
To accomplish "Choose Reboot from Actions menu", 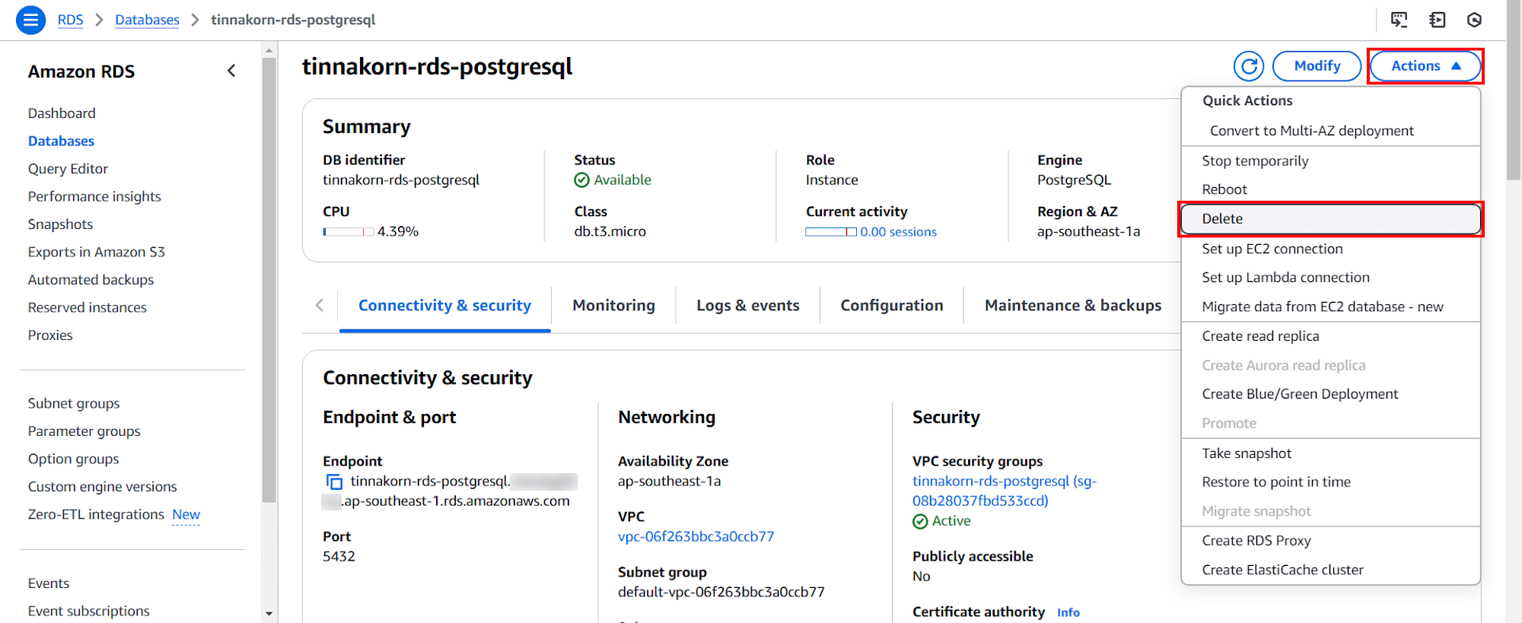I will tap(1330, 189).
